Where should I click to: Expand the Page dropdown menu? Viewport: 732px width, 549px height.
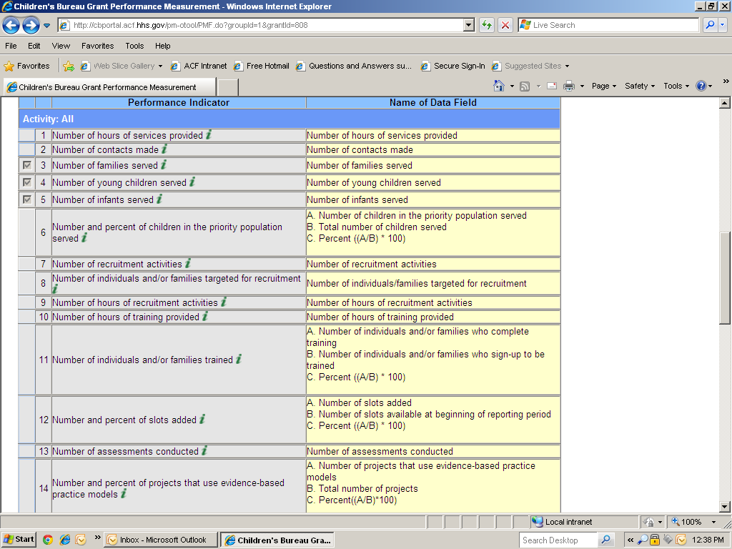[604, 86]
